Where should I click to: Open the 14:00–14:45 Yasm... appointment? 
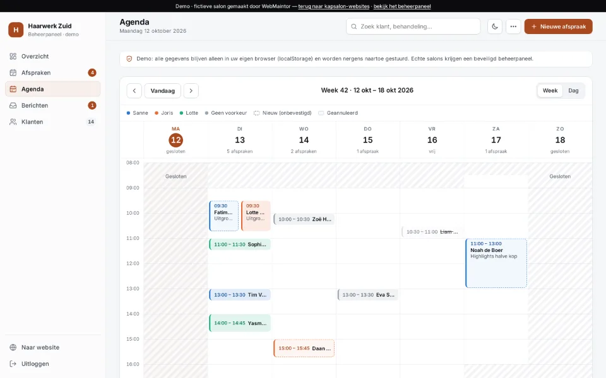tap(240, 323)
